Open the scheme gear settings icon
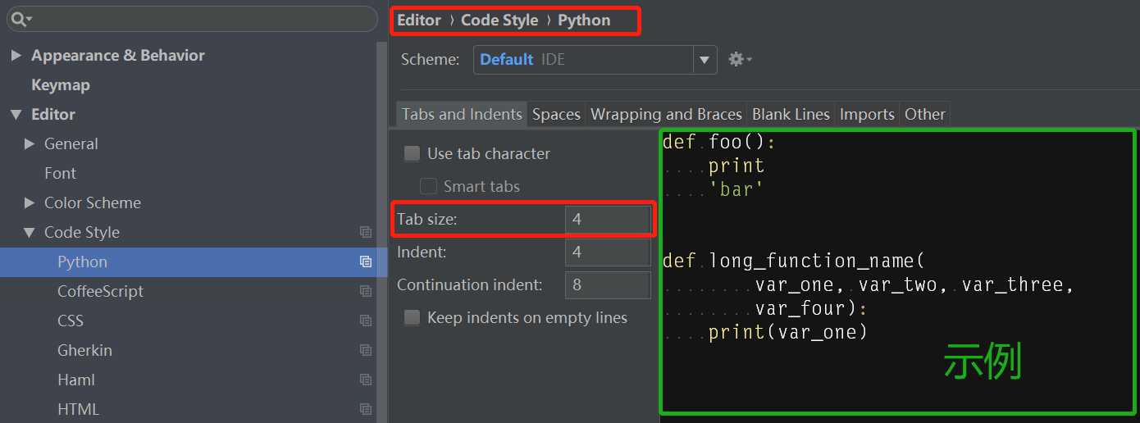The image size is (1140, 423). [737, 59]
